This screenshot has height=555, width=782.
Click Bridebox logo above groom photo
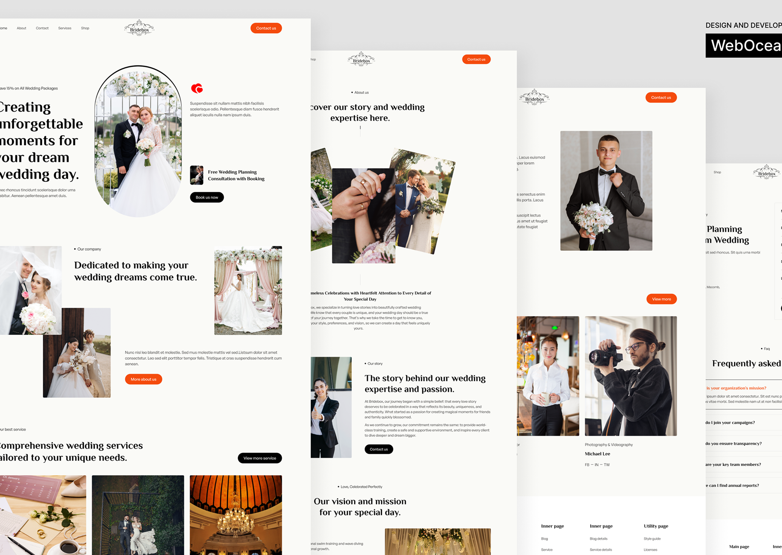pos(534,98)
